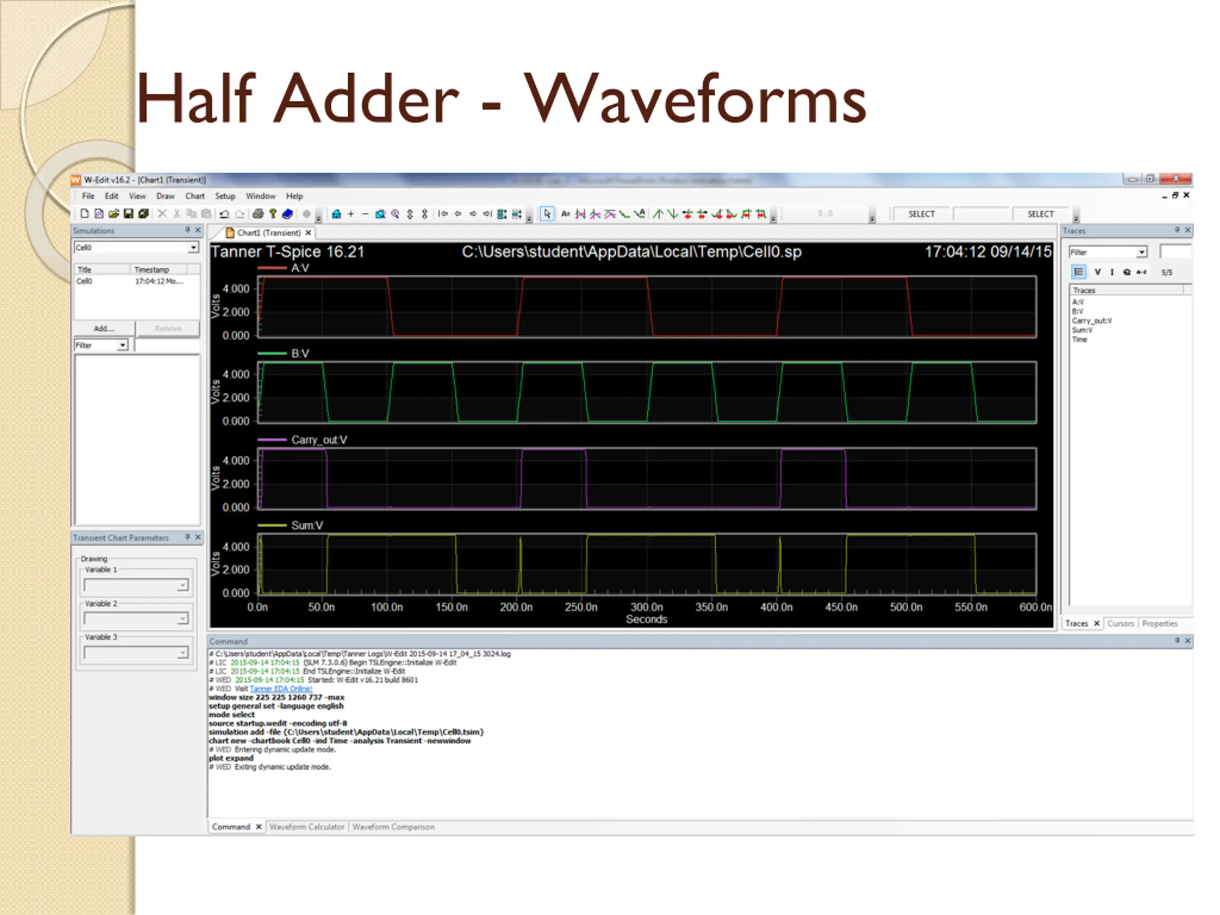Switch to the Waveform Comparison tab
The image size is (1220, 915).
coord(393,827)
